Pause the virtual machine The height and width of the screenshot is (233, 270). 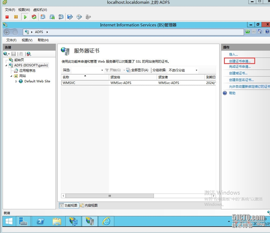(16, 17)
